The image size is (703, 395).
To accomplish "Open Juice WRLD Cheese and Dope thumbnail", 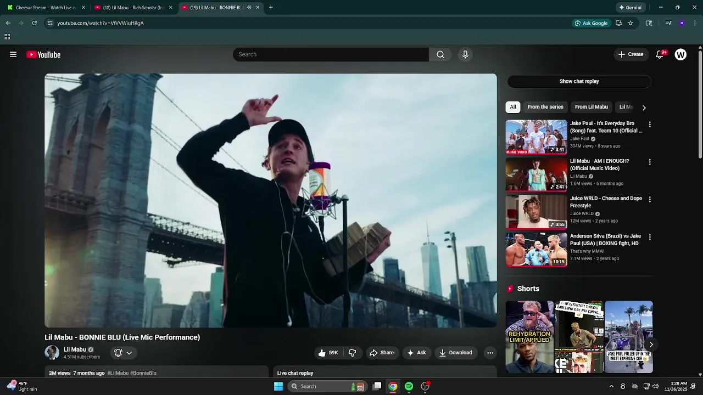I will (536, 212).
